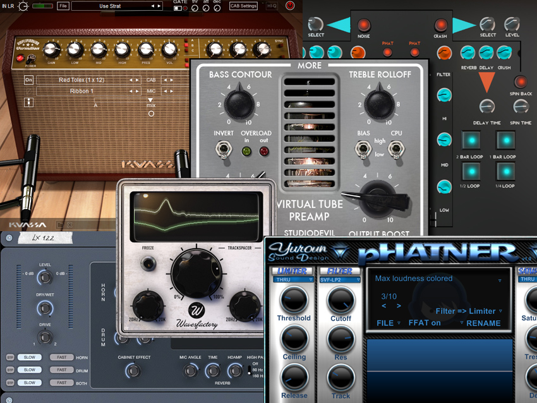Viewport: 537px width, 403px height.
Task: Click the BASS CONTOUR knob on tube preamp
Action: [239, 104]
